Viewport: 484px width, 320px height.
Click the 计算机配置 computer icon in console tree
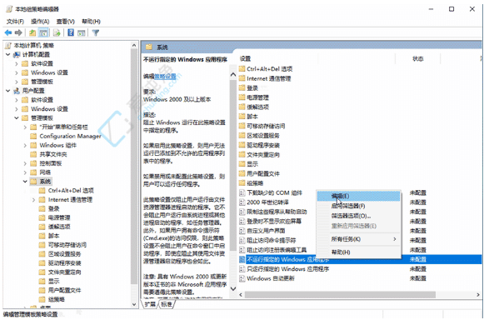17,55
